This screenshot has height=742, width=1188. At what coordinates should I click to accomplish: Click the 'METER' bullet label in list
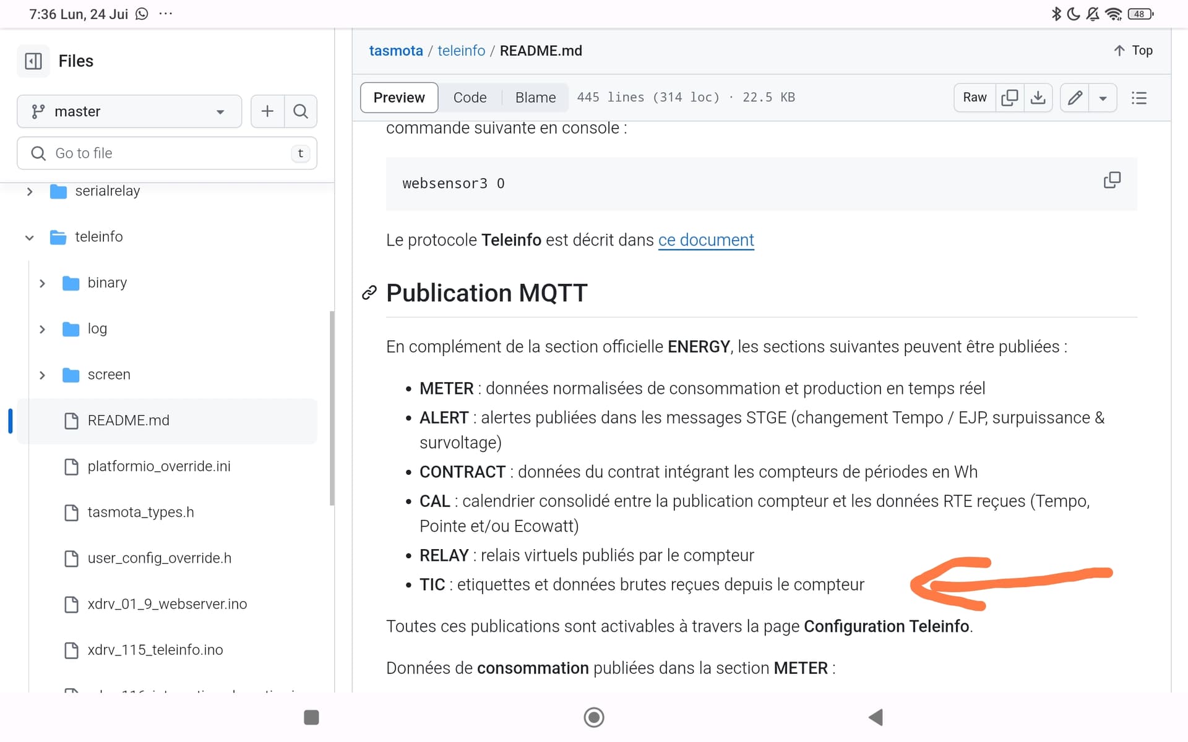[x=446, y=389]
